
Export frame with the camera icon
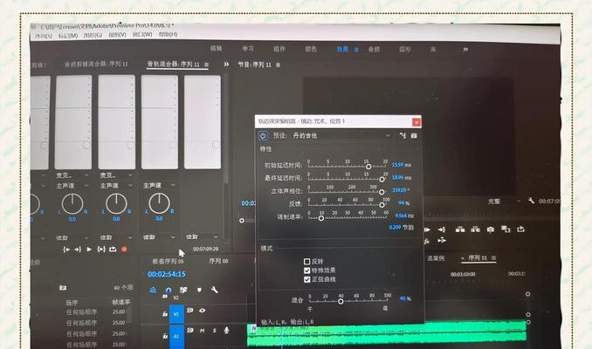(490, 229)
